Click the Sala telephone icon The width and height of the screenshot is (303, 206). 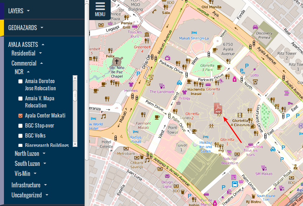tap(154, 11)
